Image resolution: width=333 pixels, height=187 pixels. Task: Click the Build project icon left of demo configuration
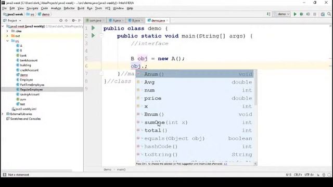(268, 14)
